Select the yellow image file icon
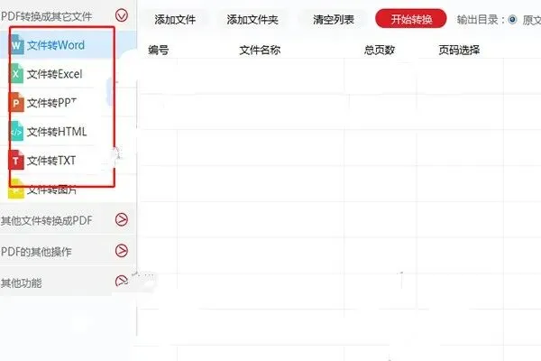 16,189
